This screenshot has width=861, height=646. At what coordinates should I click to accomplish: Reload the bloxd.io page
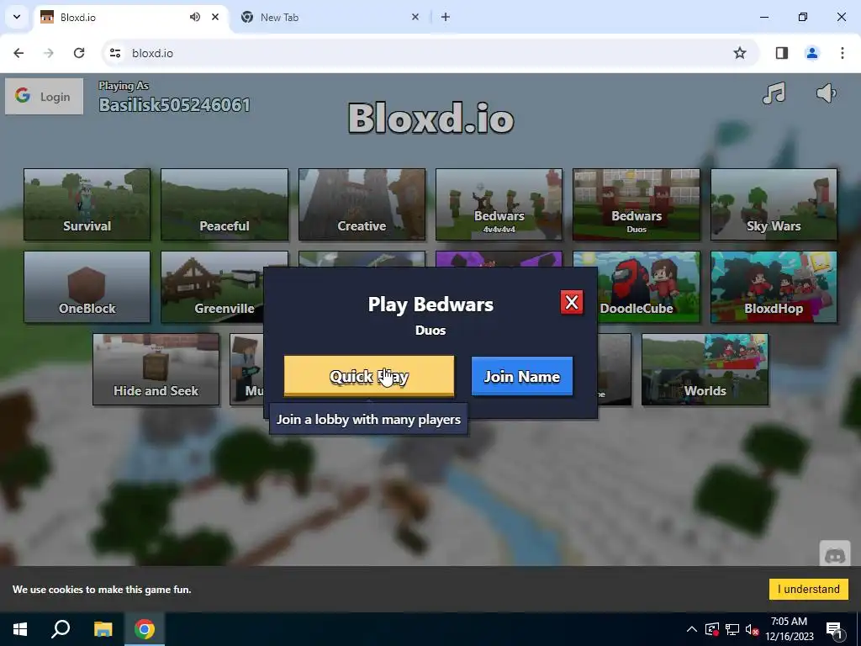pos(79,53)
